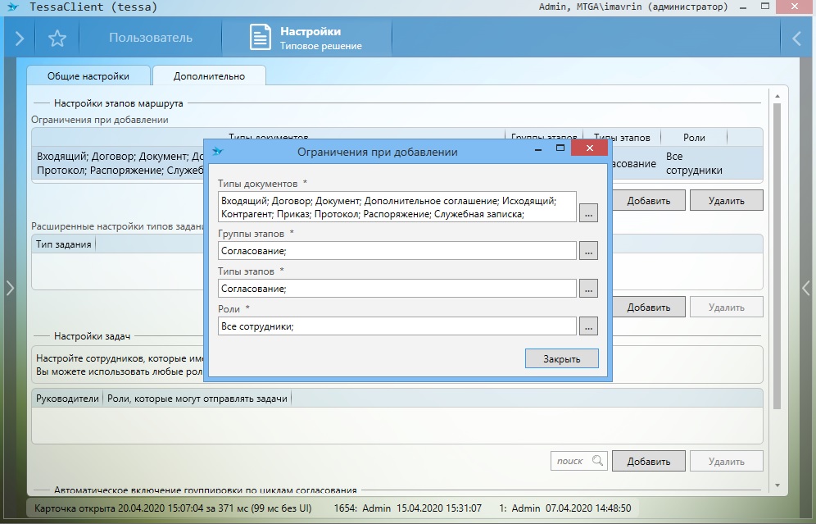Open left side panel arrow at window edge
Screen dimensions: 816x524
tap(9, 288)
